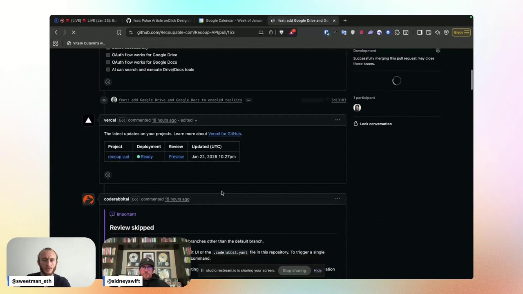Image resolution: width=523 pixels, height=294 pixels.
Task: Click the .coderabbit.yaml code text
Action: coord(230,252)
